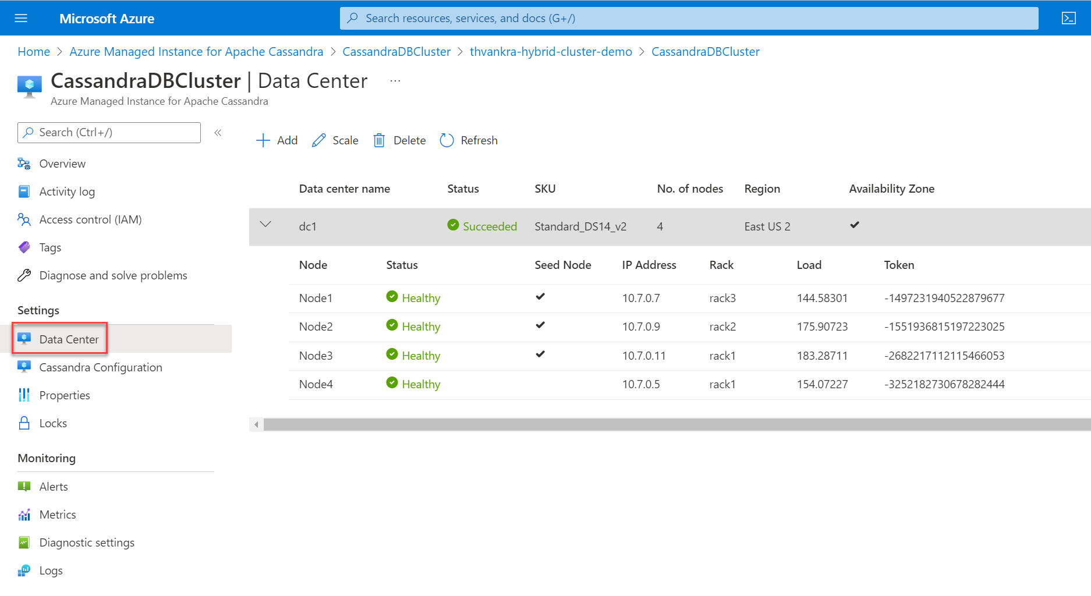The image size is (1091, 596).
Task: Open the Metrics monitoring page
Action: click(x=58, y=515)
